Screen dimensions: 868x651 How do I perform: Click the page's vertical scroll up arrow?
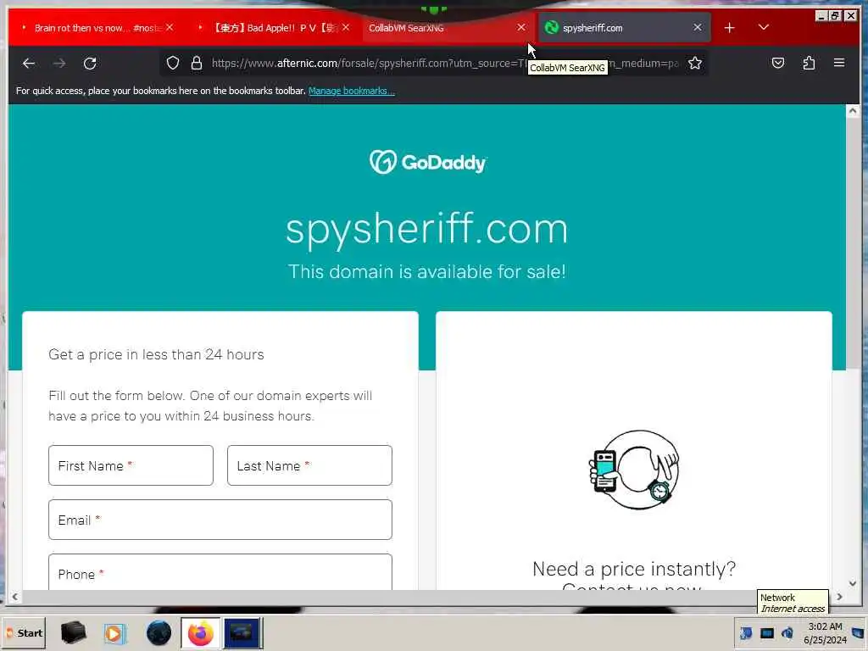click(853, 111)
